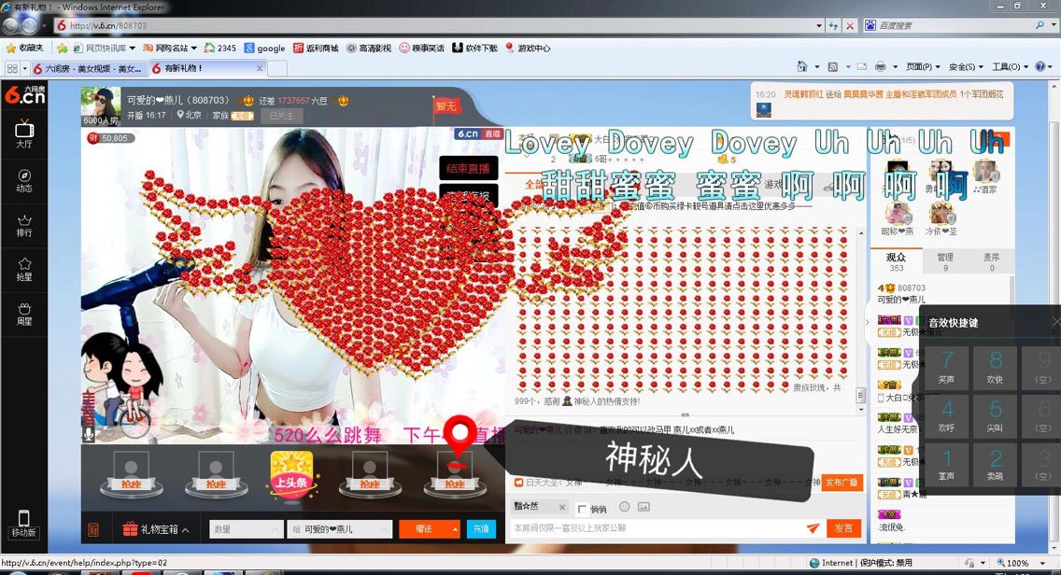Close the 有新礼物！ browser tab
Image resolution: width=1061 pixels, height=575 pixels.
[x=259, y=68]
